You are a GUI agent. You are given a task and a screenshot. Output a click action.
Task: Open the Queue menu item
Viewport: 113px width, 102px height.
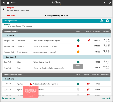[x=14, y=3]
